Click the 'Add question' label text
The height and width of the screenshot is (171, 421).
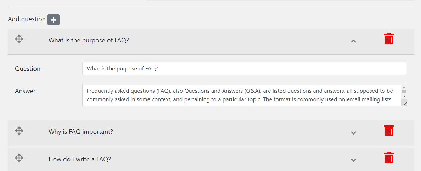pos(27,19)
